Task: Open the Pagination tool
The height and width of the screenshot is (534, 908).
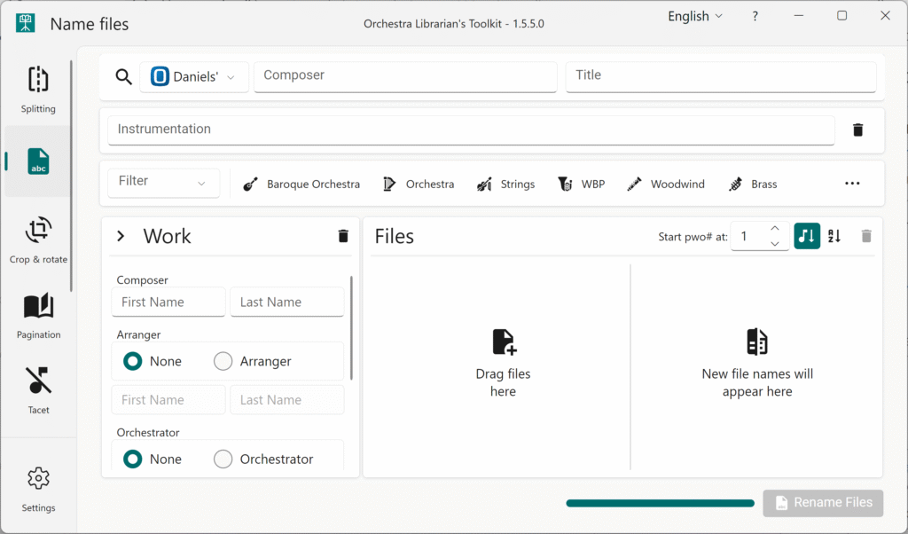Action: (x=38, y=316)
